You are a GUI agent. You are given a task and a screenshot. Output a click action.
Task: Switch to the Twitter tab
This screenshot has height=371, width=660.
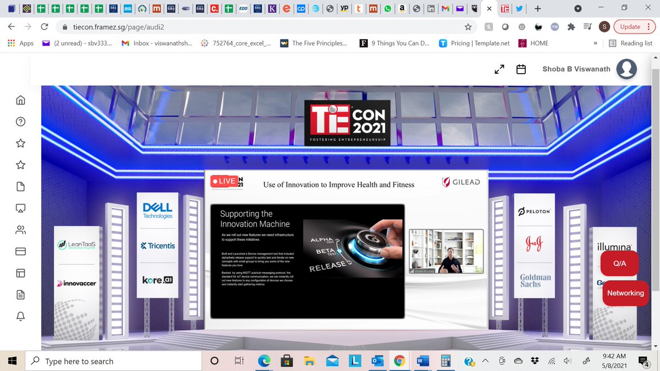pos(519,9)
